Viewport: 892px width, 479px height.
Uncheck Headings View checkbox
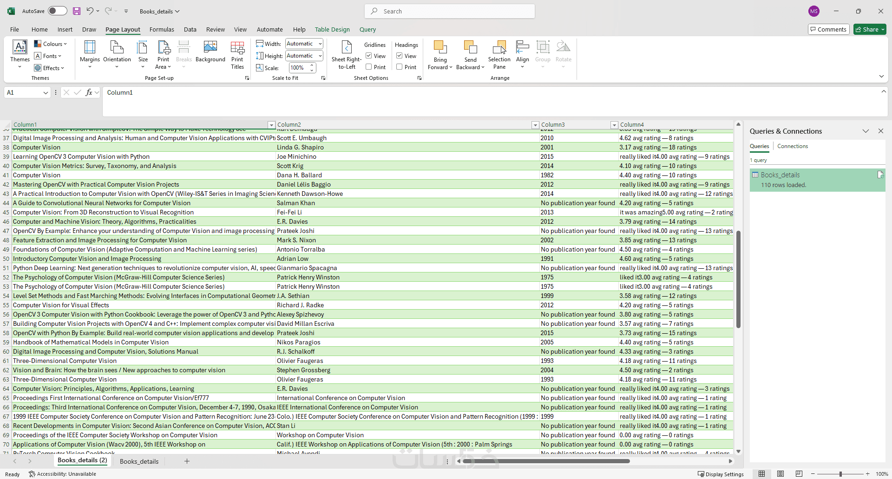[x=400, y=56]
